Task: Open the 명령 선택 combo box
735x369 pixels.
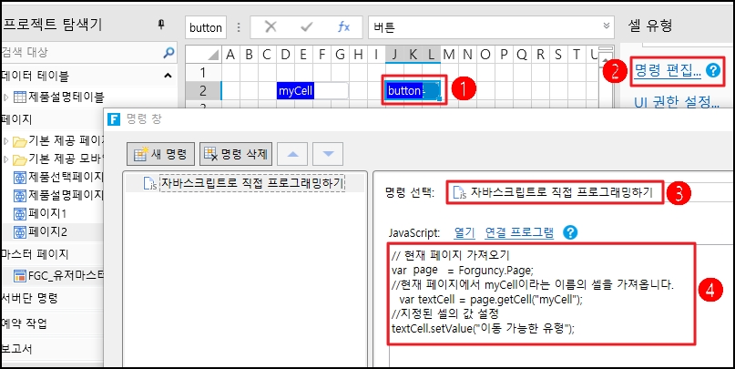Action: coord(590,192)
